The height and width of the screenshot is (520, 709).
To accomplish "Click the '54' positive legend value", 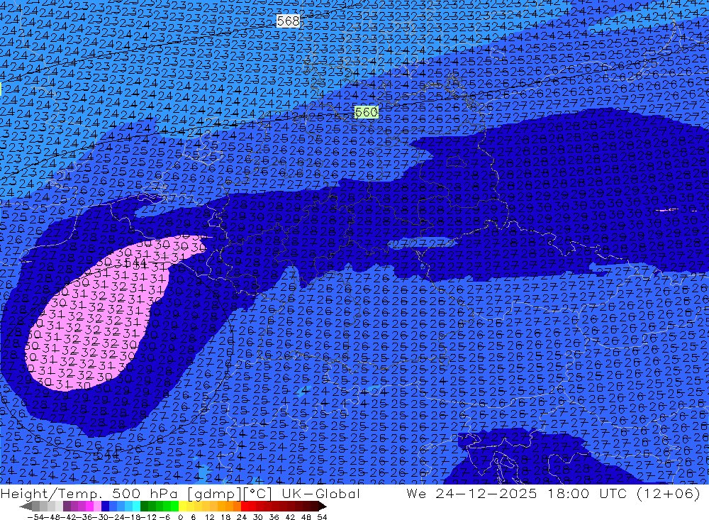I will coord(322,517).
